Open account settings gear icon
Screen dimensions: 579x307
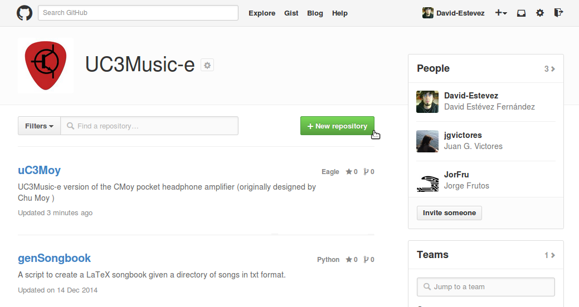(x=539, y=13)
